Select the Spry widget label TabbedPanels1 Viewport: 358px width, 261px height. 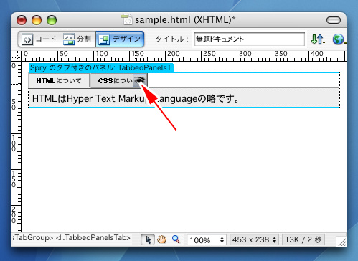101,68
